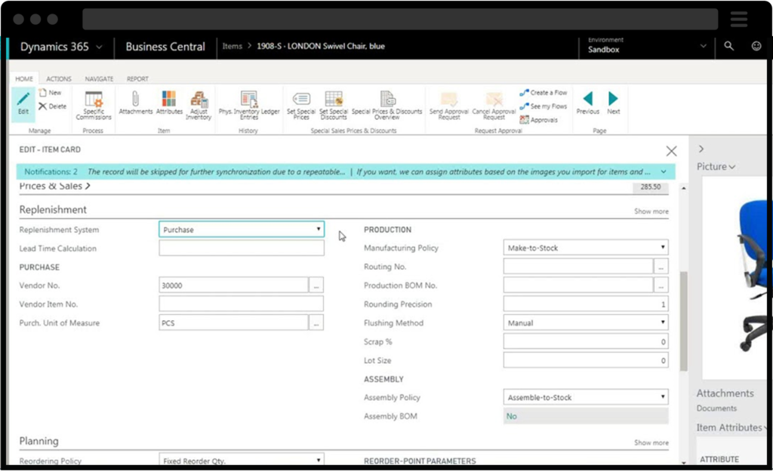Open the Planning section header
Viewport: 773px width, 471px height.
(x=39, y=441)
